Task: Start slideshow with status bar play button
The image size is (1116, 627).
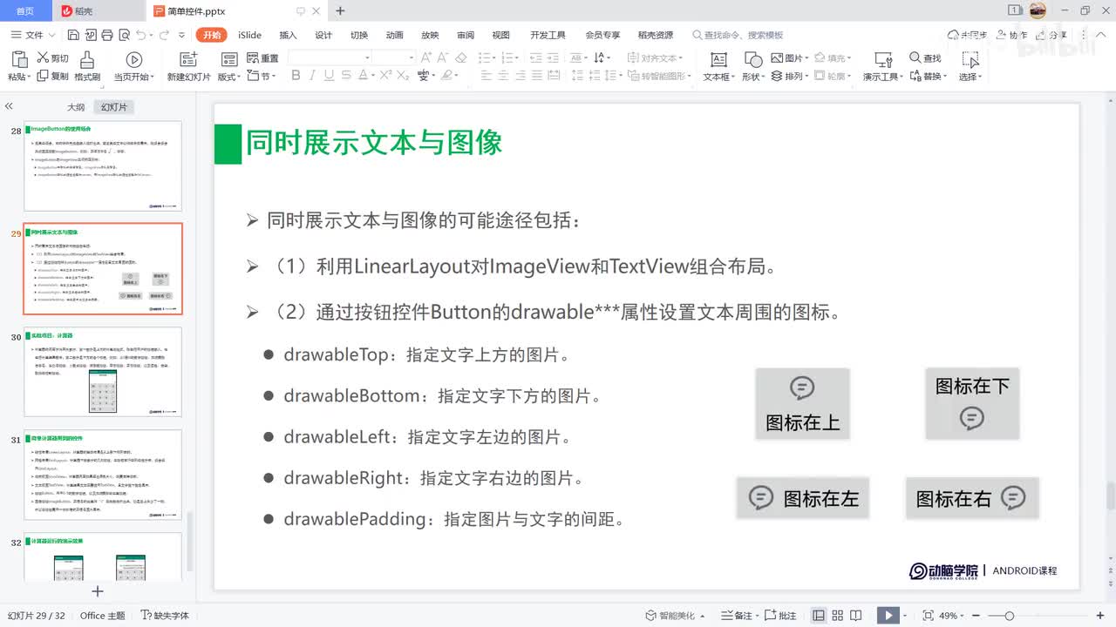Action: click(x=888, y=616)
